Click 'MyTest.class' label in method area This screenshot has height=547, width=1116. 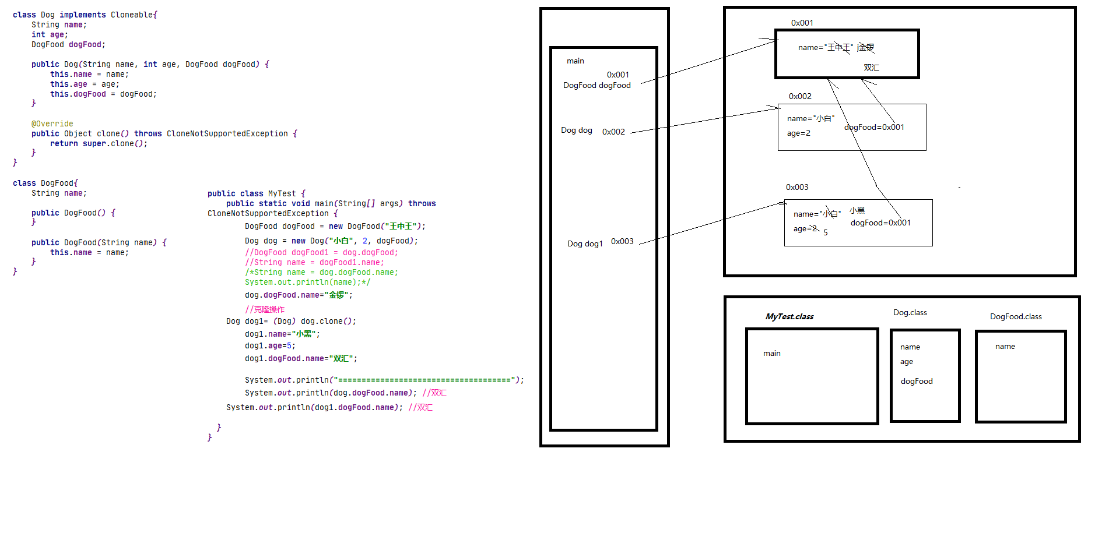[789, 316]
